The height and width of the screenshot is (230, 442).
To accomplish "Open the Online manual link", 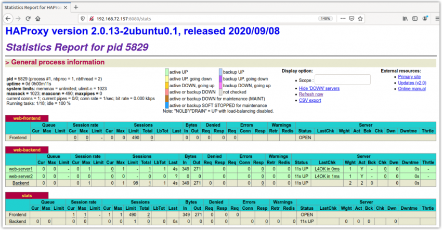I will (x=413, y=89).
